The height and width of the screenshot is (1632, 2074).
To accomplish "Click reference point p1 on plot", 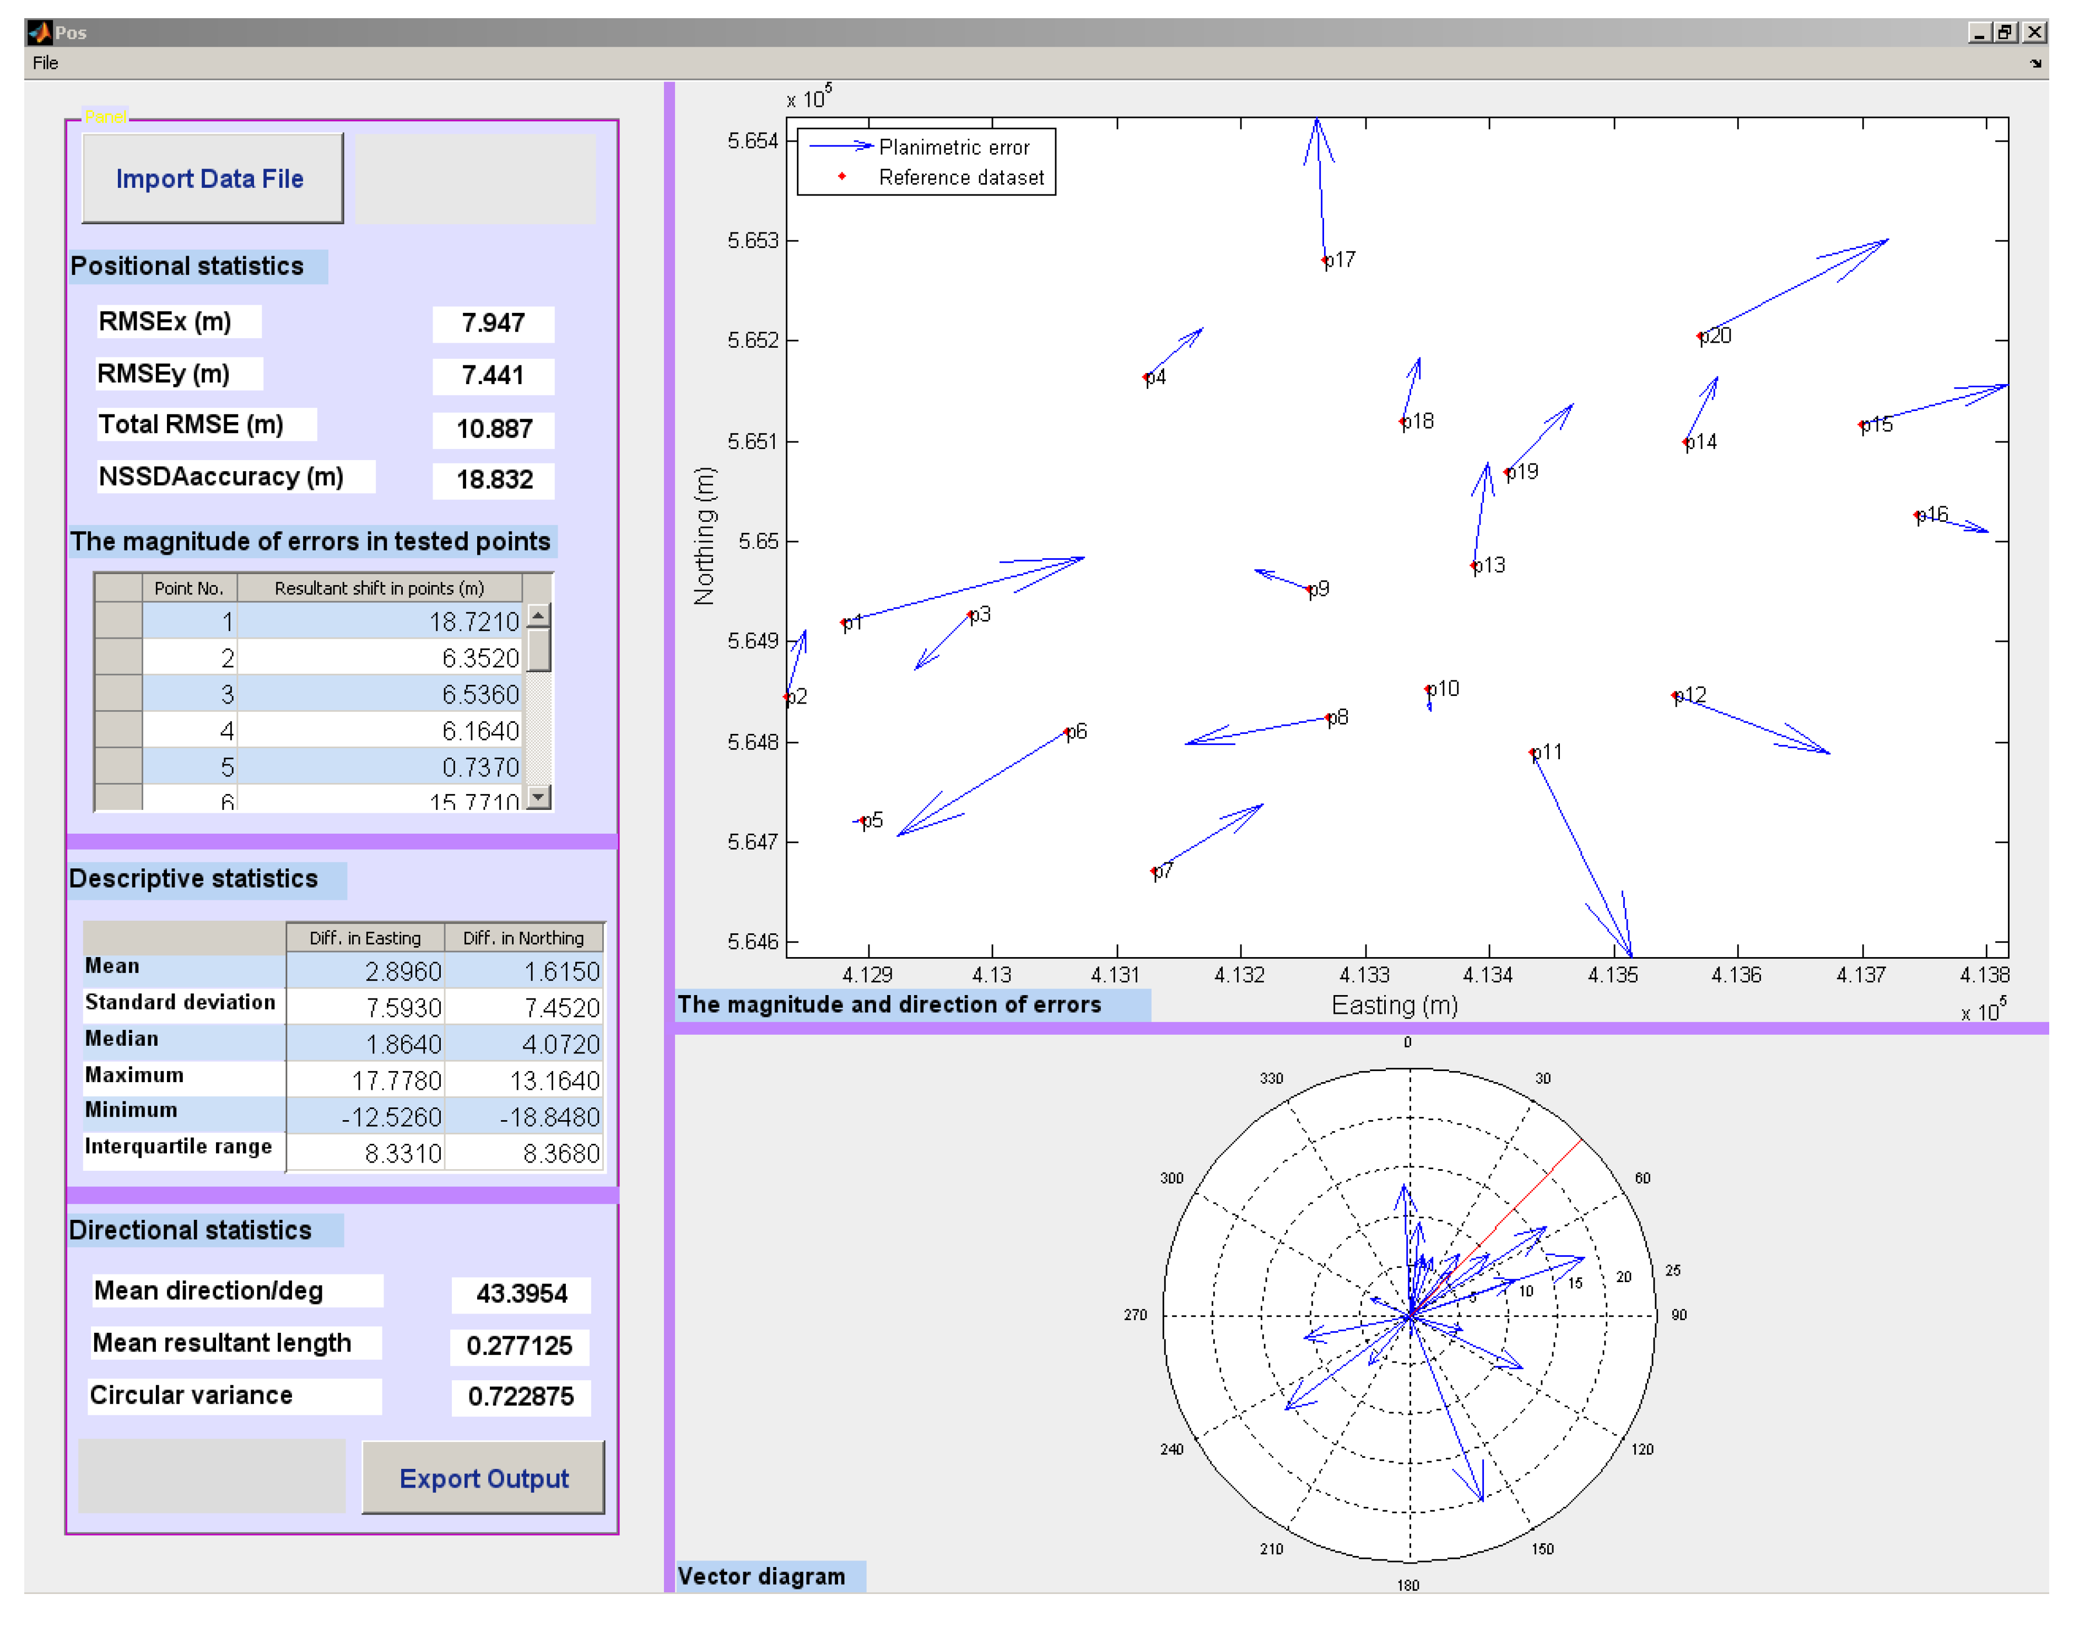I will 844,623.
